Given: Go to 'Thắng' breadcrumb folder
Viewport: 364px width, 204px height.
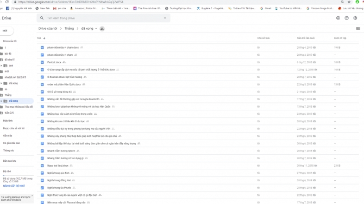Looking at the screenshot, I should coord(69,29).
